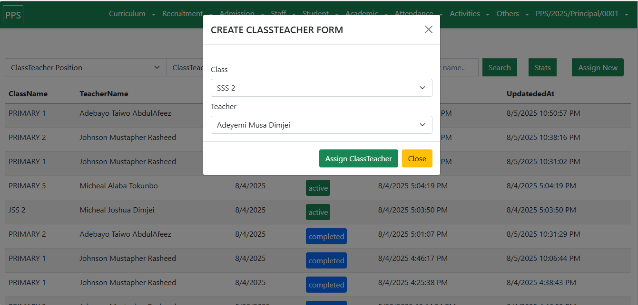Click the completed badge for PRIMARY 2 row

(x=326, y=236)
